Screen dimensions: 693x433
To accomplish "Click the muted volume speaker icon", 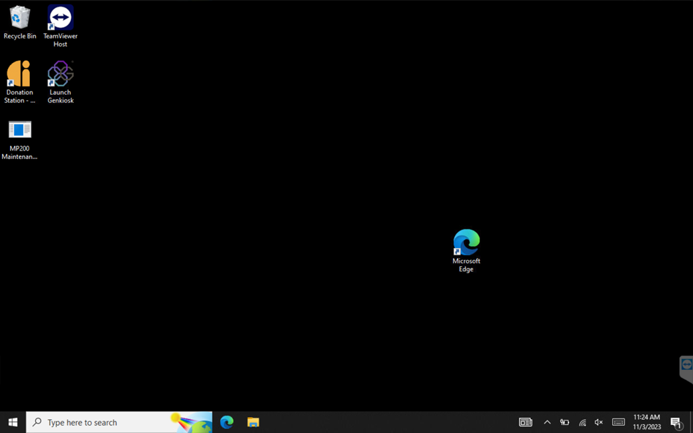I will pyautogui.click(x=599, y=422).
